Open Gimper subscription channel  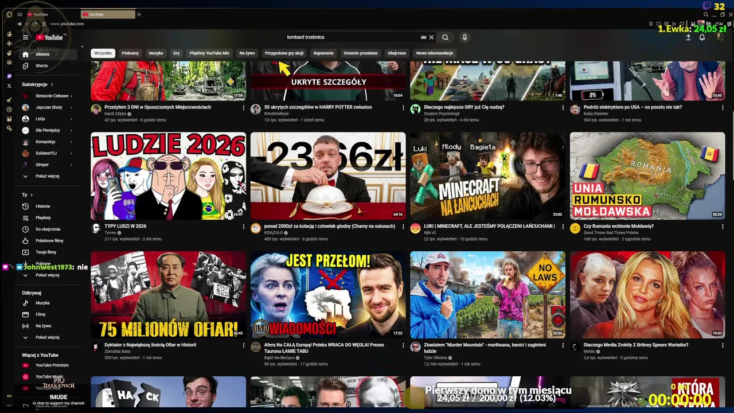47,165
